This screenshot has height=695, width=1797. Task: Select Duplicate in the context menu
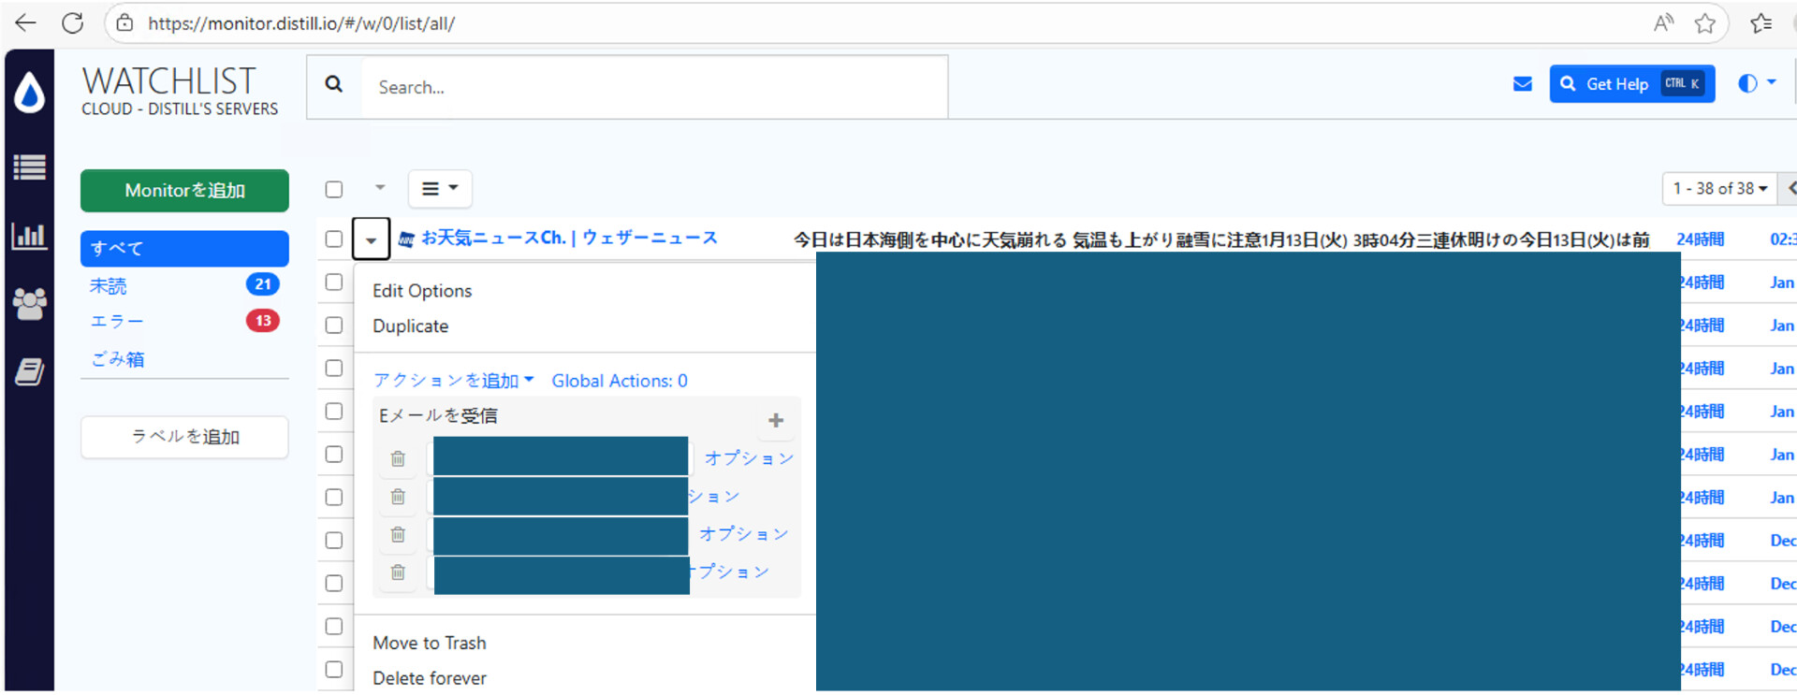410,326
